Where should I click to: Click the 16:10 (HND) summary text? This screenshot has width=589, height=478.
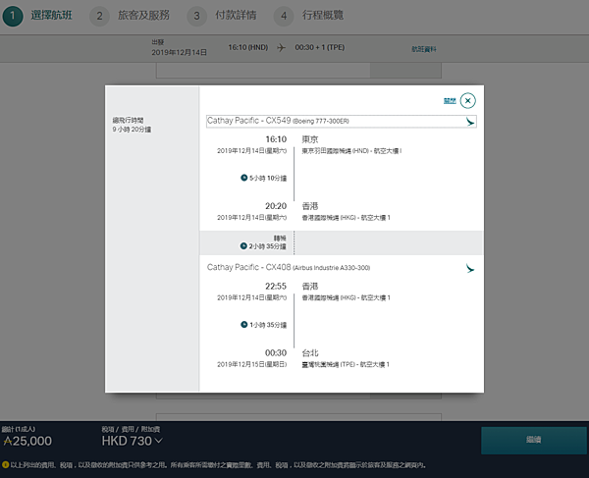(x=248, y=48)
